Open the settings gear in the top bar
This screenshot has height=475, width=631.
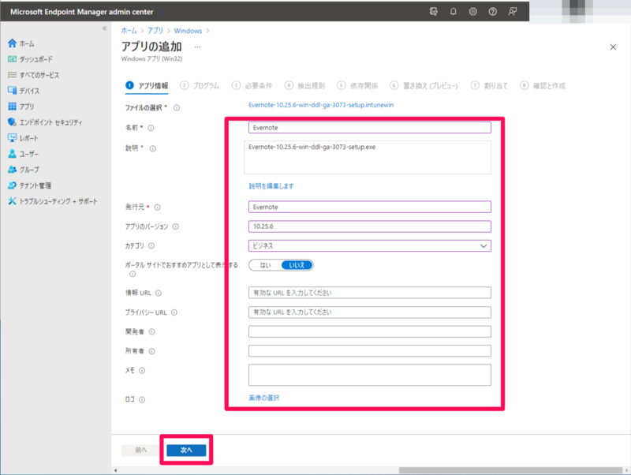(471, 12)
